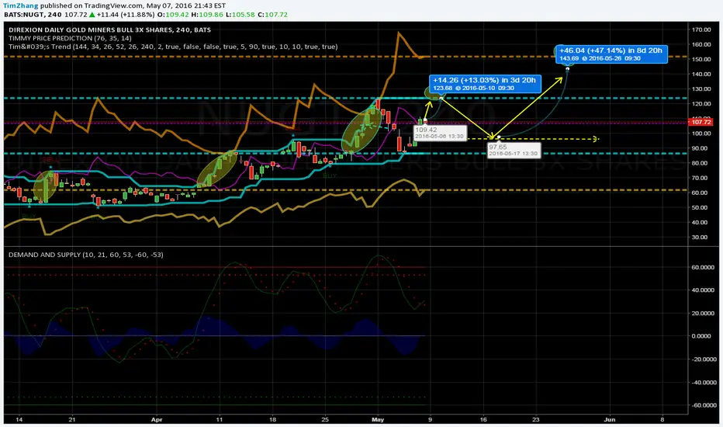Click 90.00 on the price axis

[701, 148]
